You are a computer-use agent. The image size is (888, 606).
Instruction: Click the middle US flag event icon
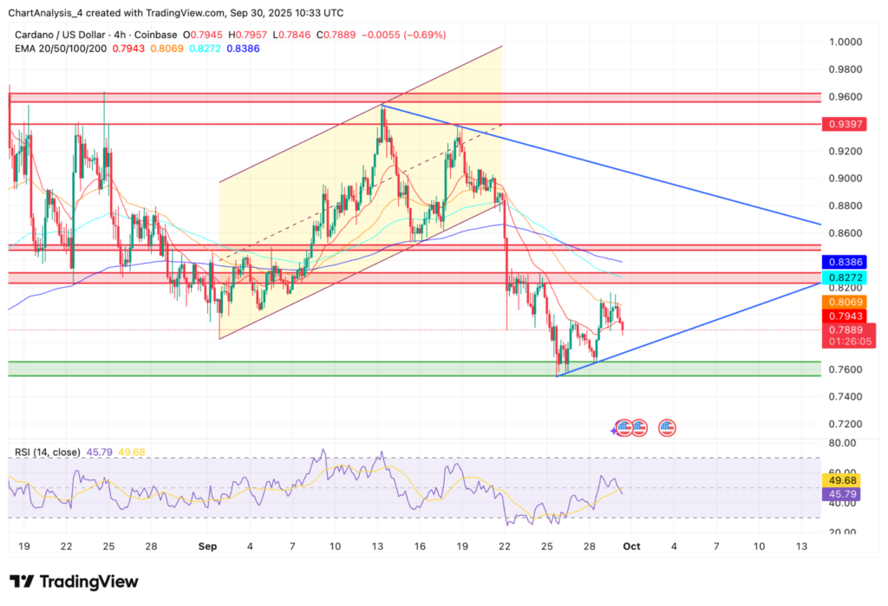[640, 427]
